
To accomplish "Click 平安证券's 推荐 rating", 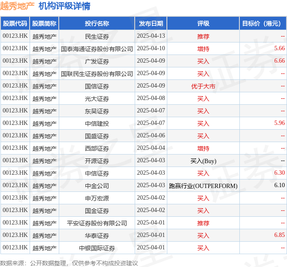I will tap(203, 223).
